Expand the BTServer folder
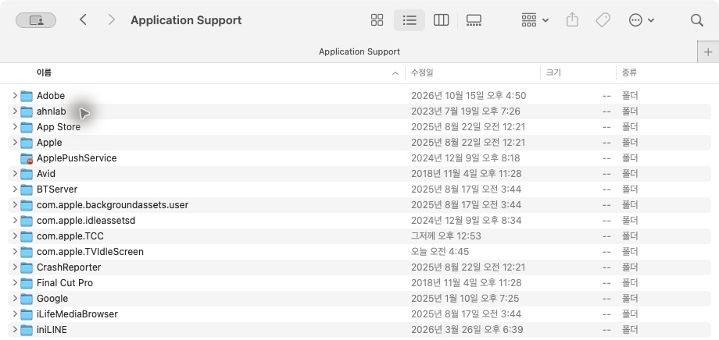 [15, 189]
